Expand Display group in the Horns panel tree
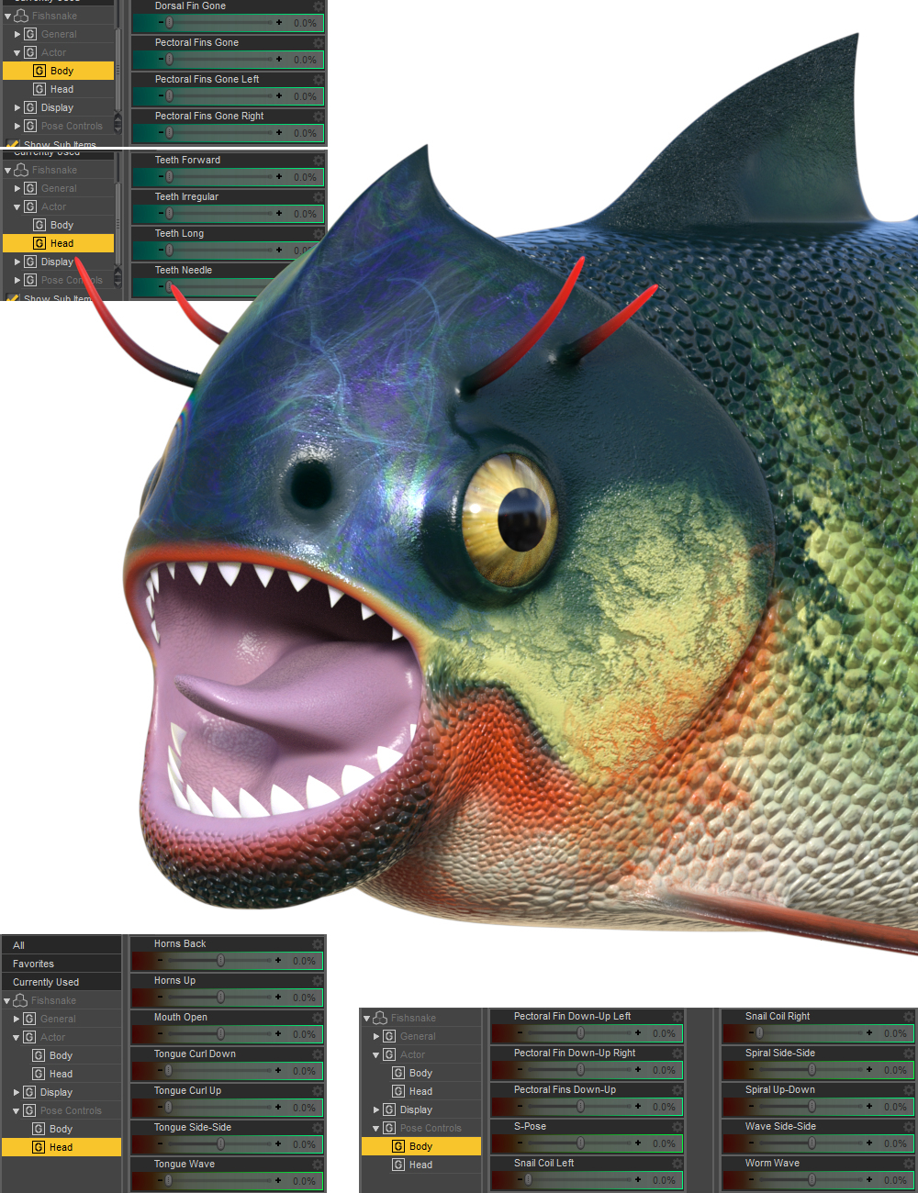 coord(17,1092)
